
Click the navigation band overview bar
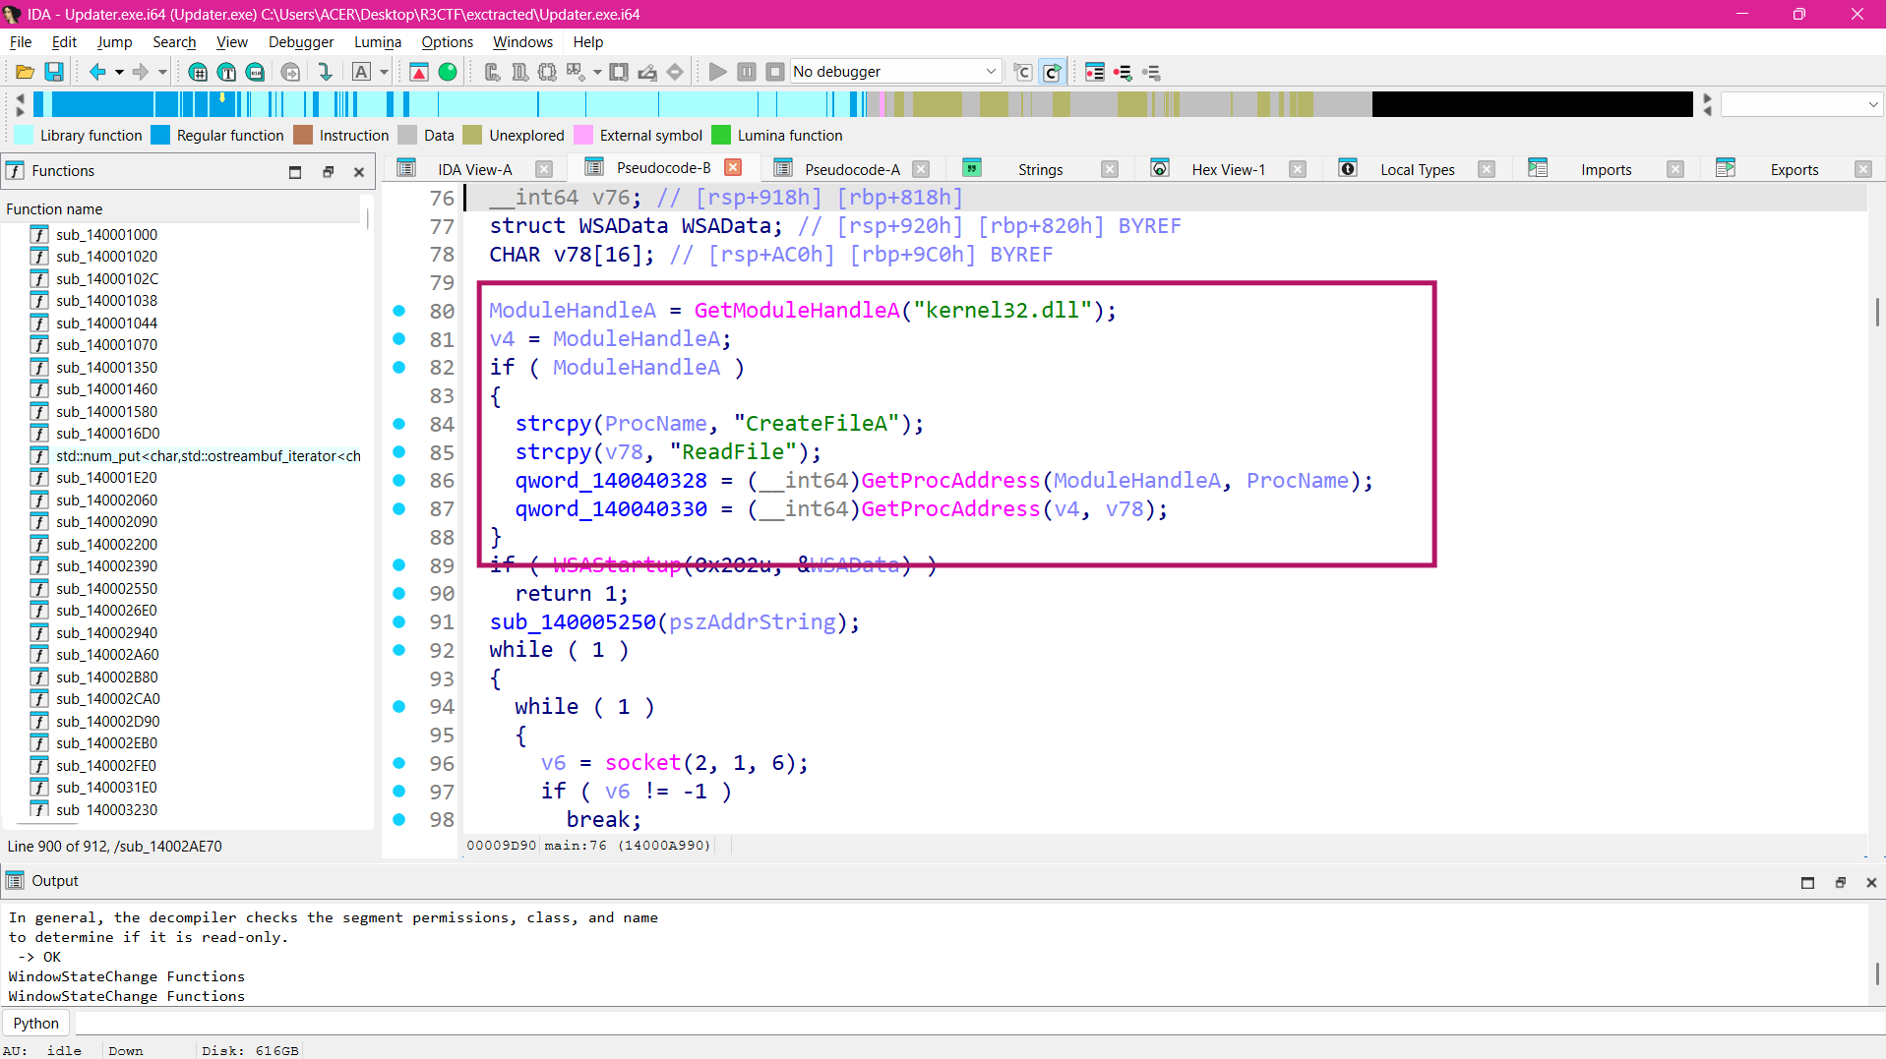[x=862, y=104]
